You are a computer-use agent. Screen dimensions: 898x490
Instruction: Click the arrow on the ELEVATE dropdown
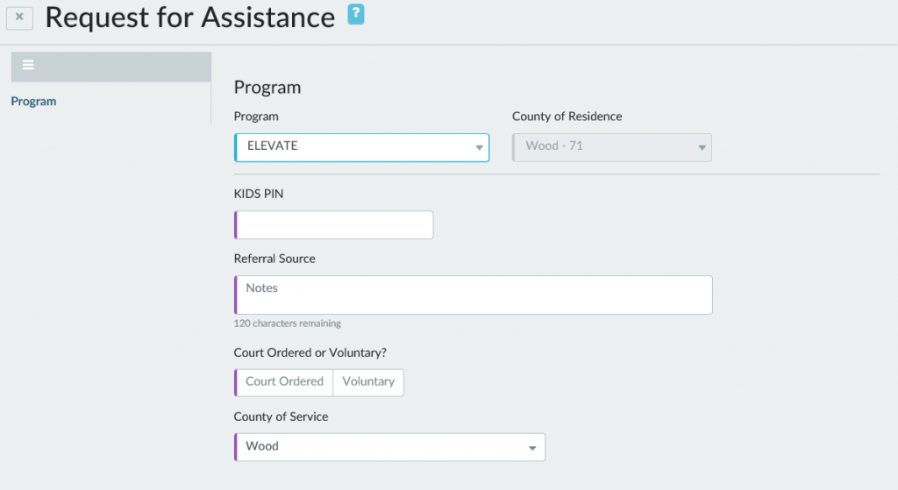point(479,147)
